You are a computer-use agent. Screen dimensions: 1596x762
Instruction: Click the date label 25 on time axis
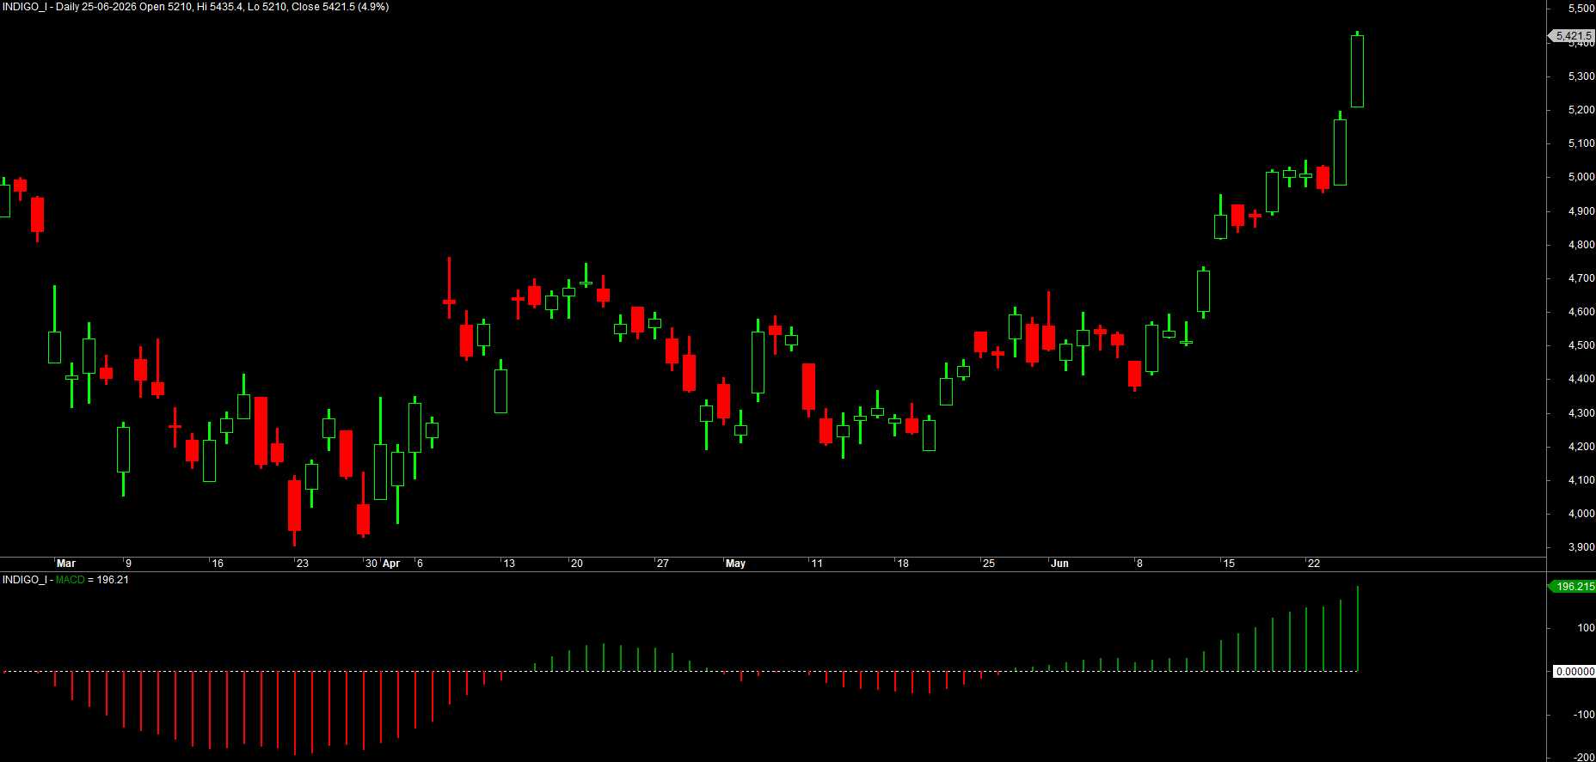click(989, 564)
